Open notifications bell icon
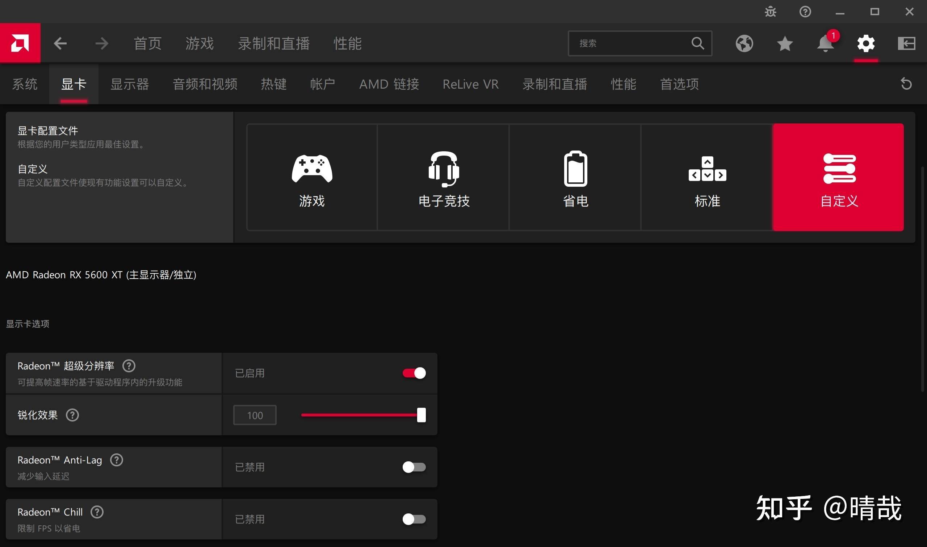This screenshot has width=927, height=547. click(x=825, y=43)
